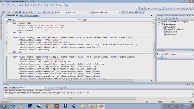This screenshot has height=109, width=194.
Task: Click Show All Files icon in Solution Explorer
Action: (x=163, y=18)
